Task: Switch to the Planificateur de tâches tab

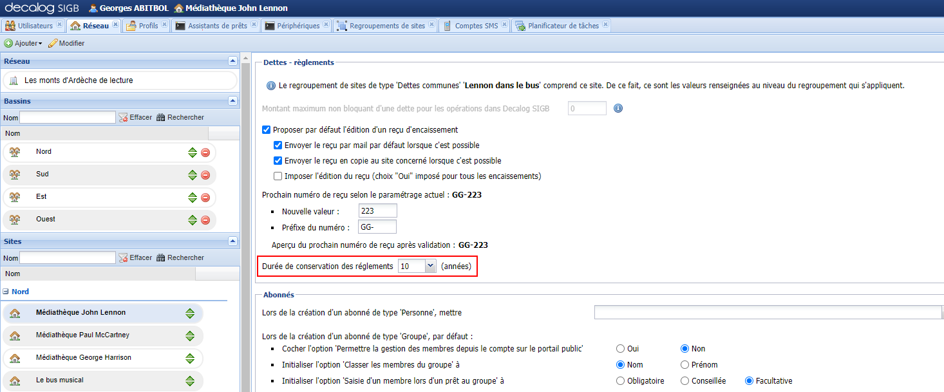Action: click(x=563, y=26)
